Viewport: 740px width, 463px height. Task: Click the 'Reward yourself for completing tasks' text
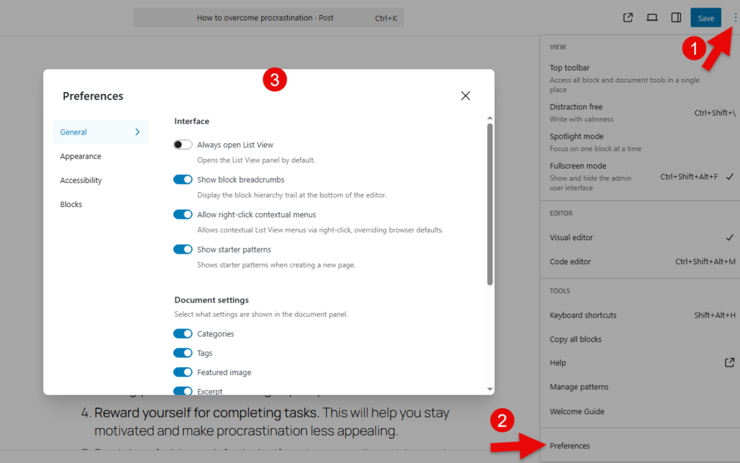tap(206, 412)
